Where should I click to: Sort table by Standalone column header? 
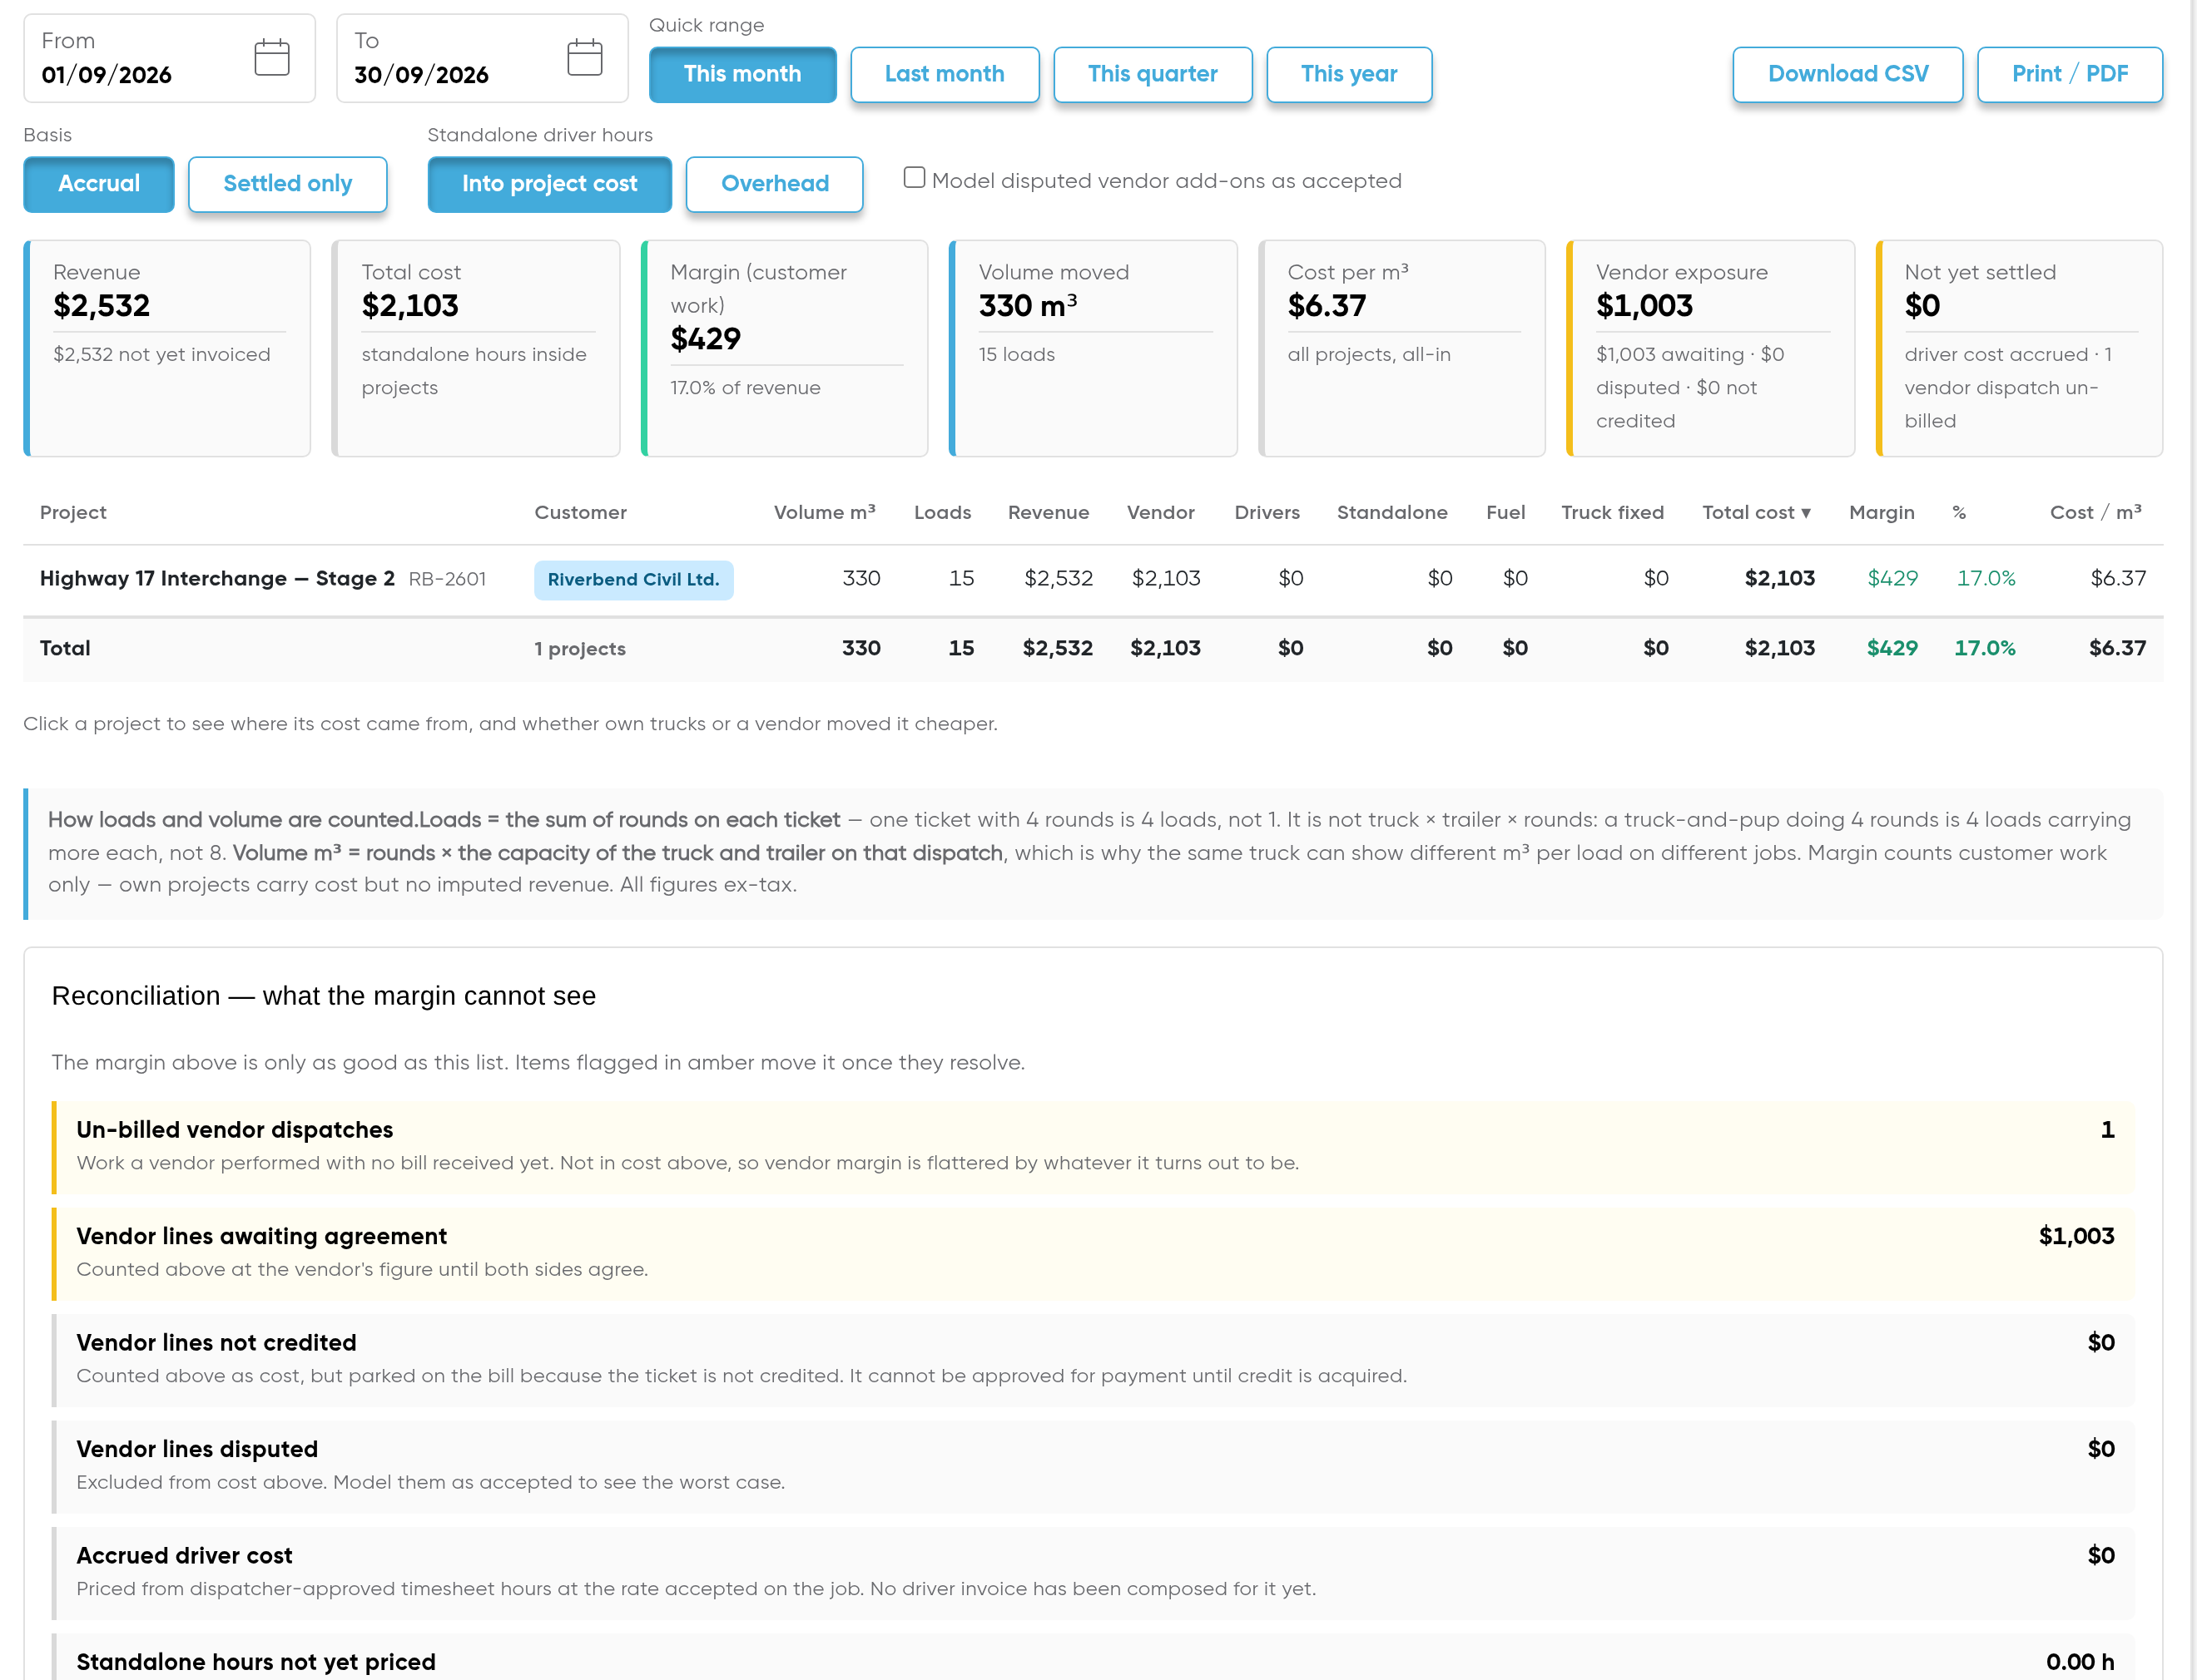[x=1391, y=512]
